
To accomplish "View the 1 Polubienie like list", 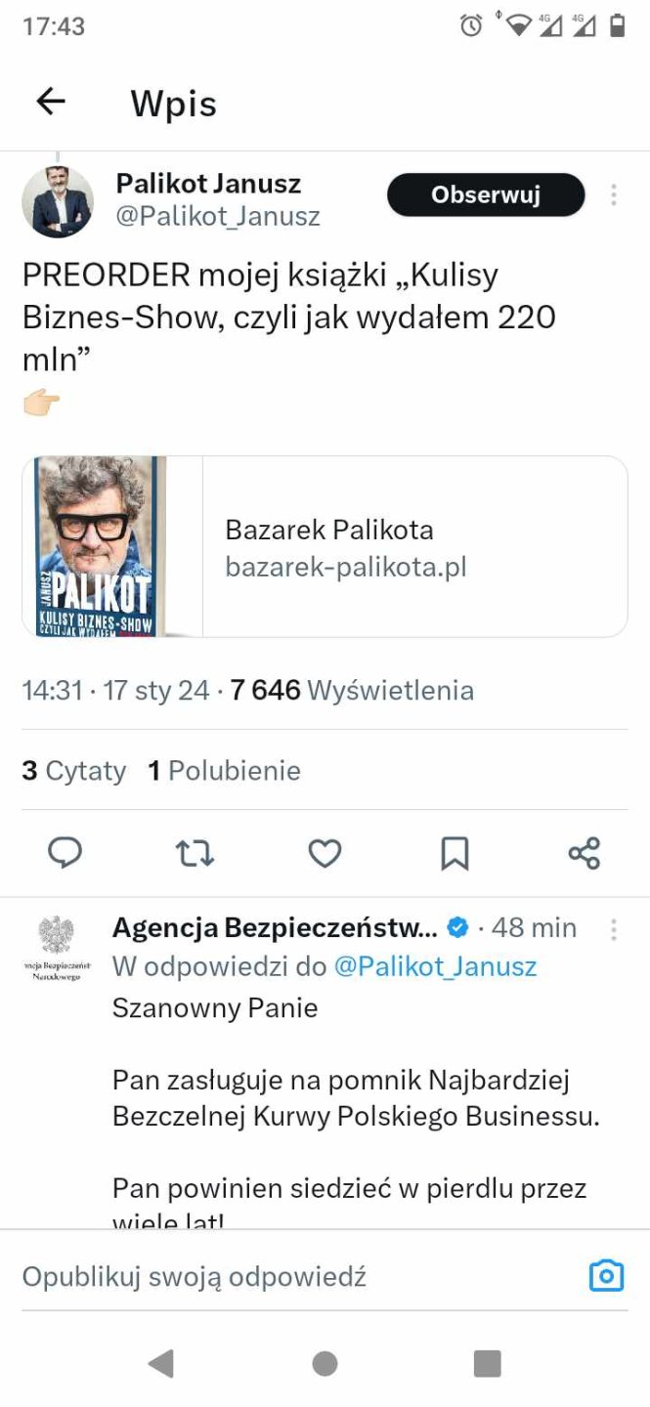I will click(224, 771).
